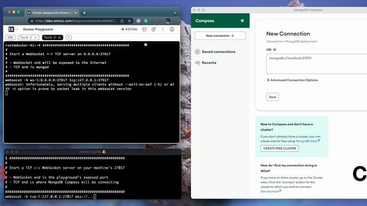Close the Docker playground browser tab

(x=76, y=13)
